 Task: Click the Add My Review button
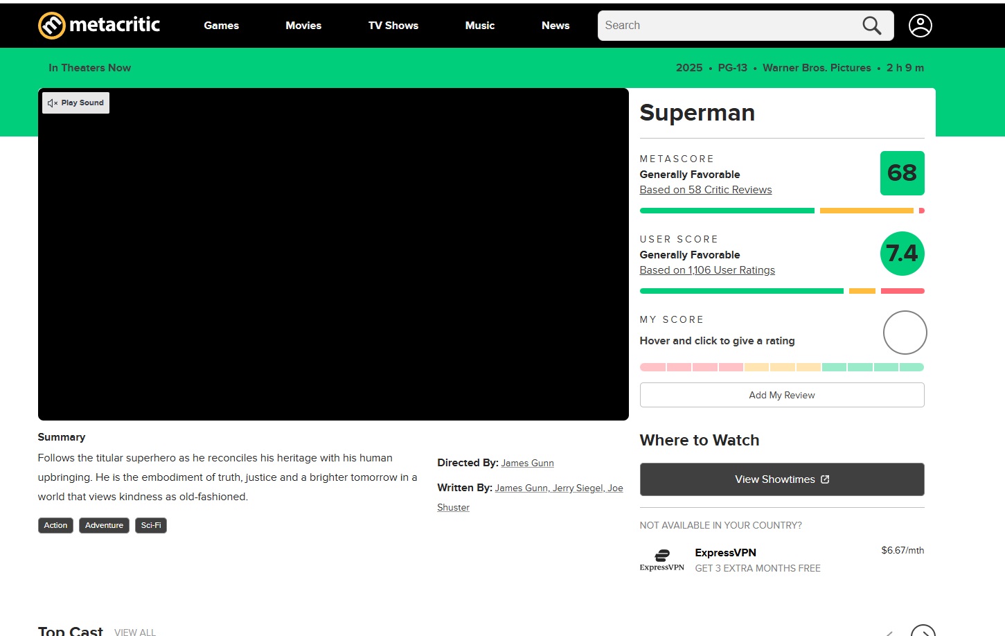tap(782, 395)
